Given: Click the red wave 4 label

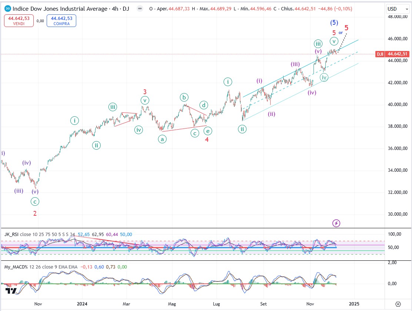Looking at the screenshot, I should click(207, 140).
